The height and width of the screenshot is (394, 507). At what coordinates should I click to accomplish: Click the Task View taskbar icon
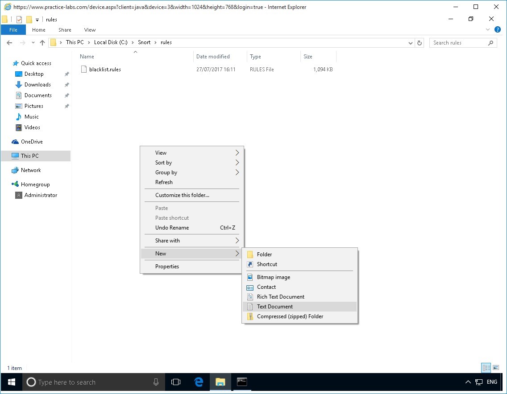176,382
